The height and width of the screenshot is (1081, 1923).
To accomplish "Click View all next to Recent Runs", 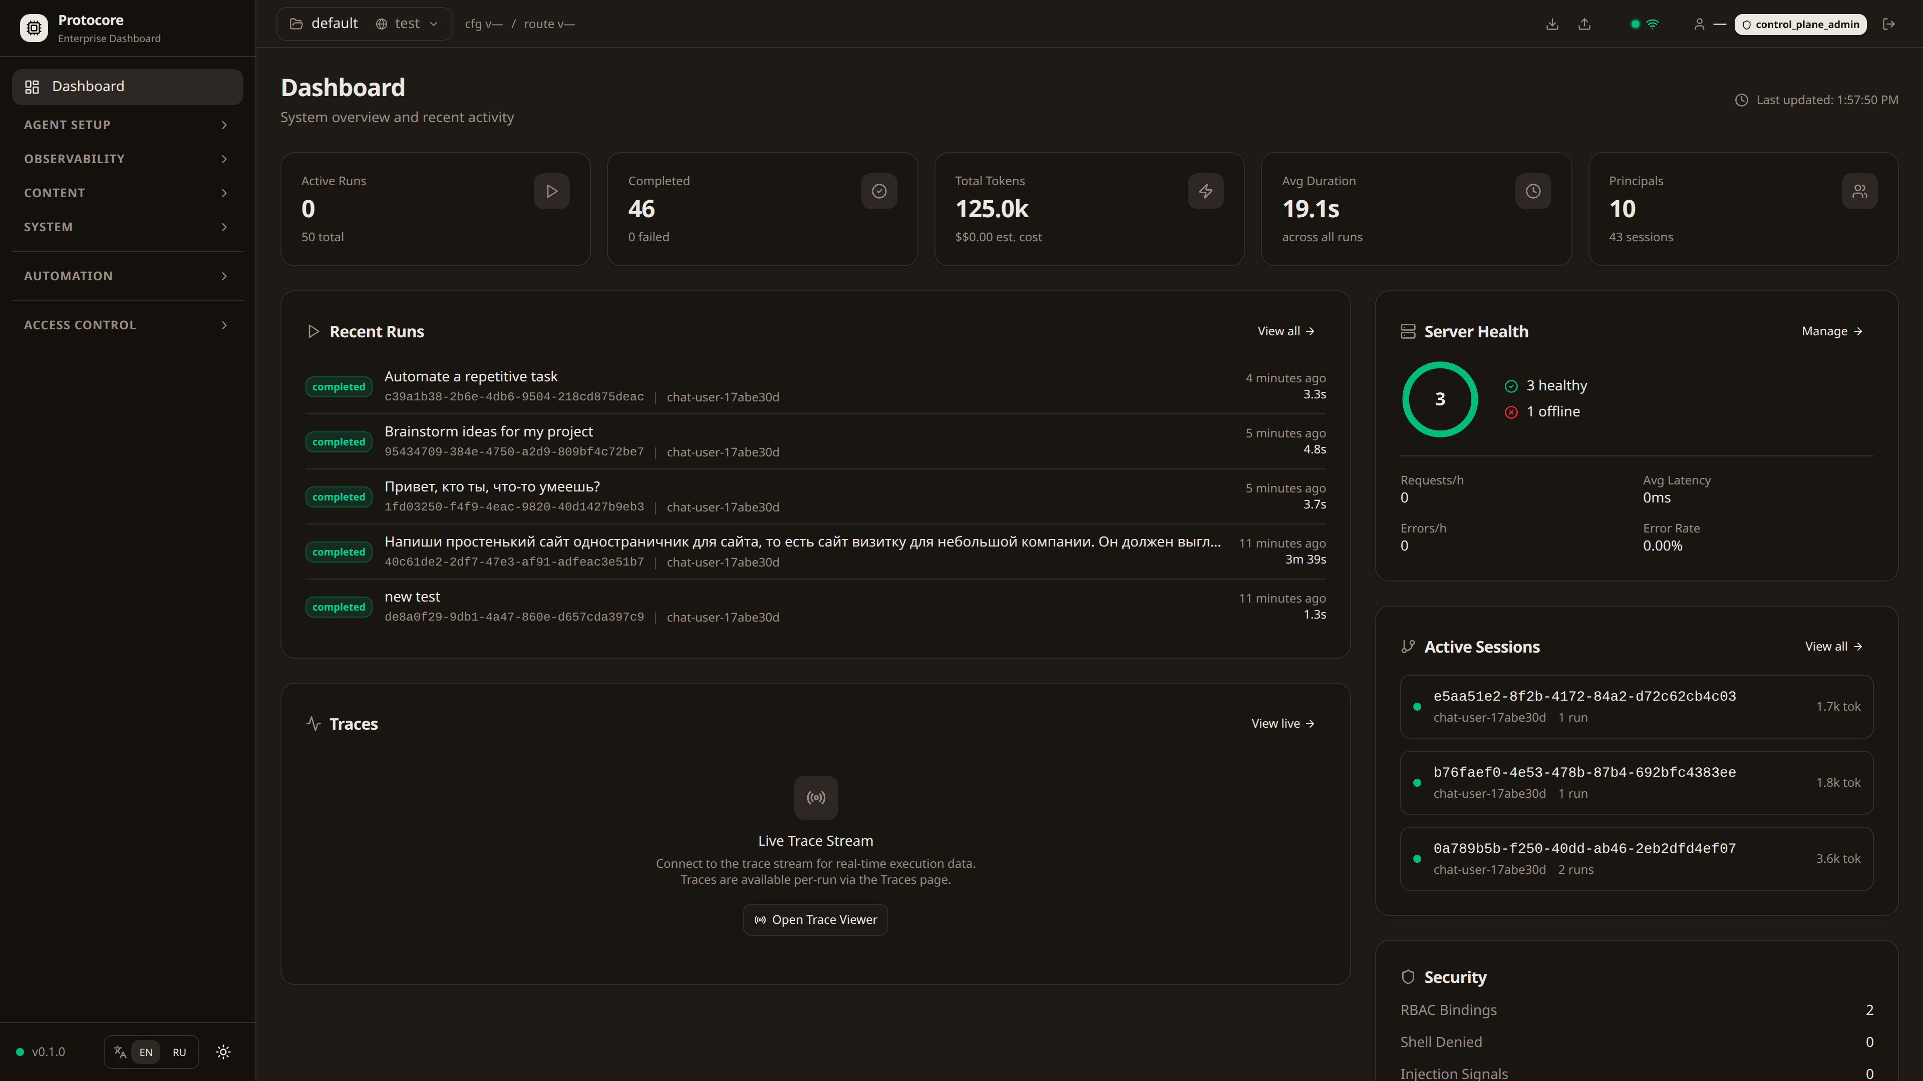I will tap(1286, 330).
